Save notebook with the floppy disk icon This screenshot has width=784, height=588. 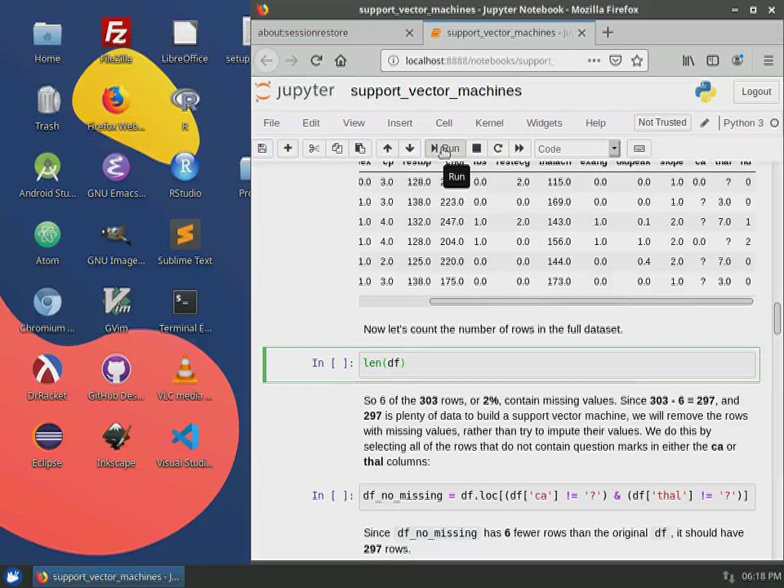(x=262, y=149)
